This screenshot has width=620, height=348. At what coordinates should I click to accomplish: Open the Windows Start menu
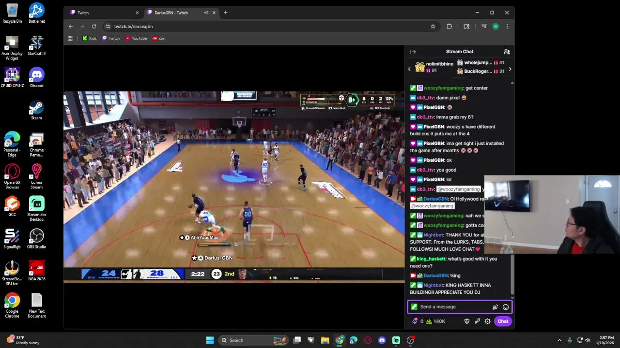(210, 340)
